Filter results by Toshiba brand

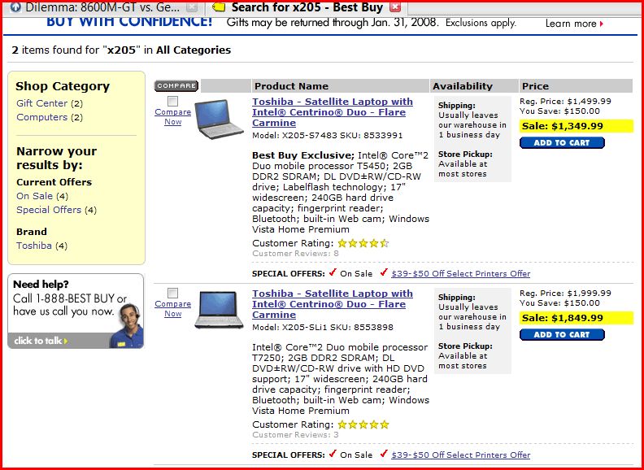(x=34, y=246)
